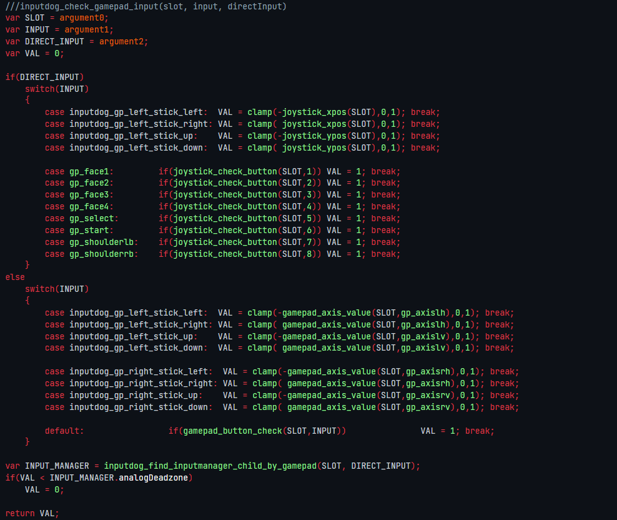
Task: Select the case gp_face1 label
Action: [80, 171]
